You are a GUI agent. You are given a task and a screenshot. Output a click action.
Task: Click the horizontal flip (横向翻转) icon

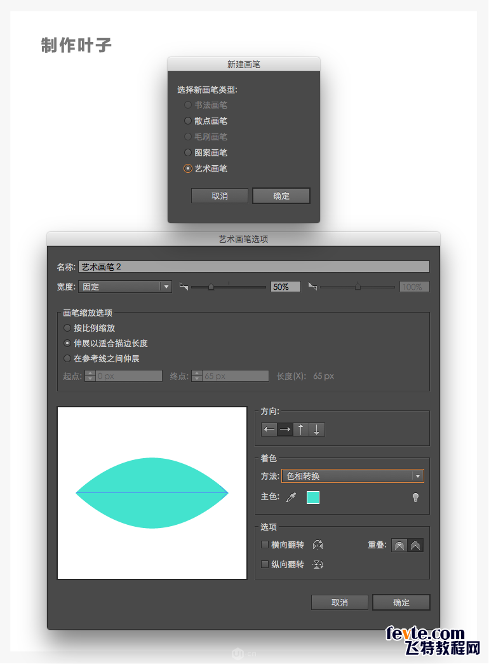pos(318,545)
